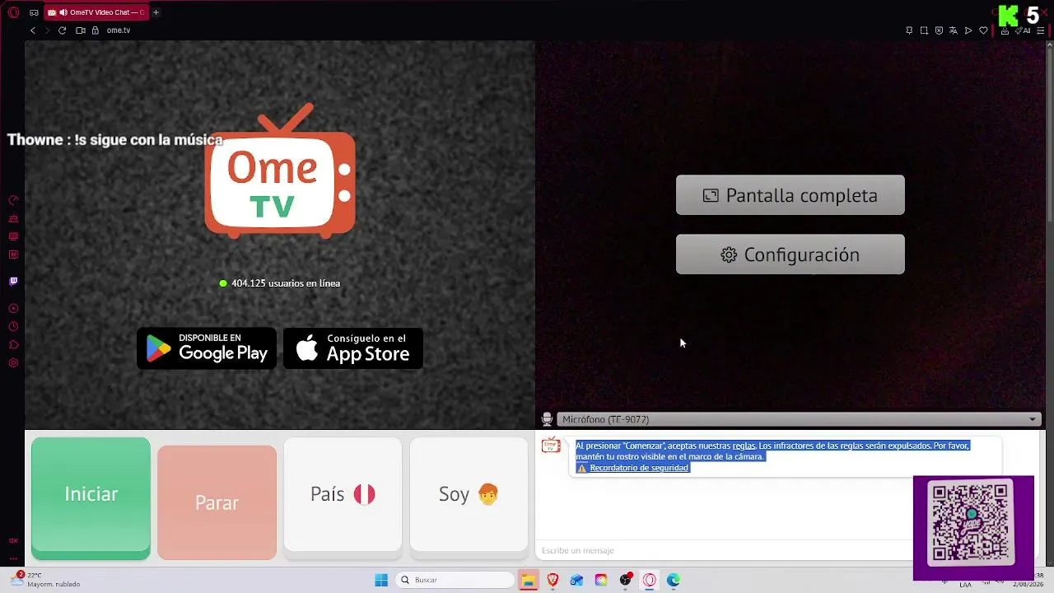Select the OmeTV Video Chat tab

coord(96,12)
